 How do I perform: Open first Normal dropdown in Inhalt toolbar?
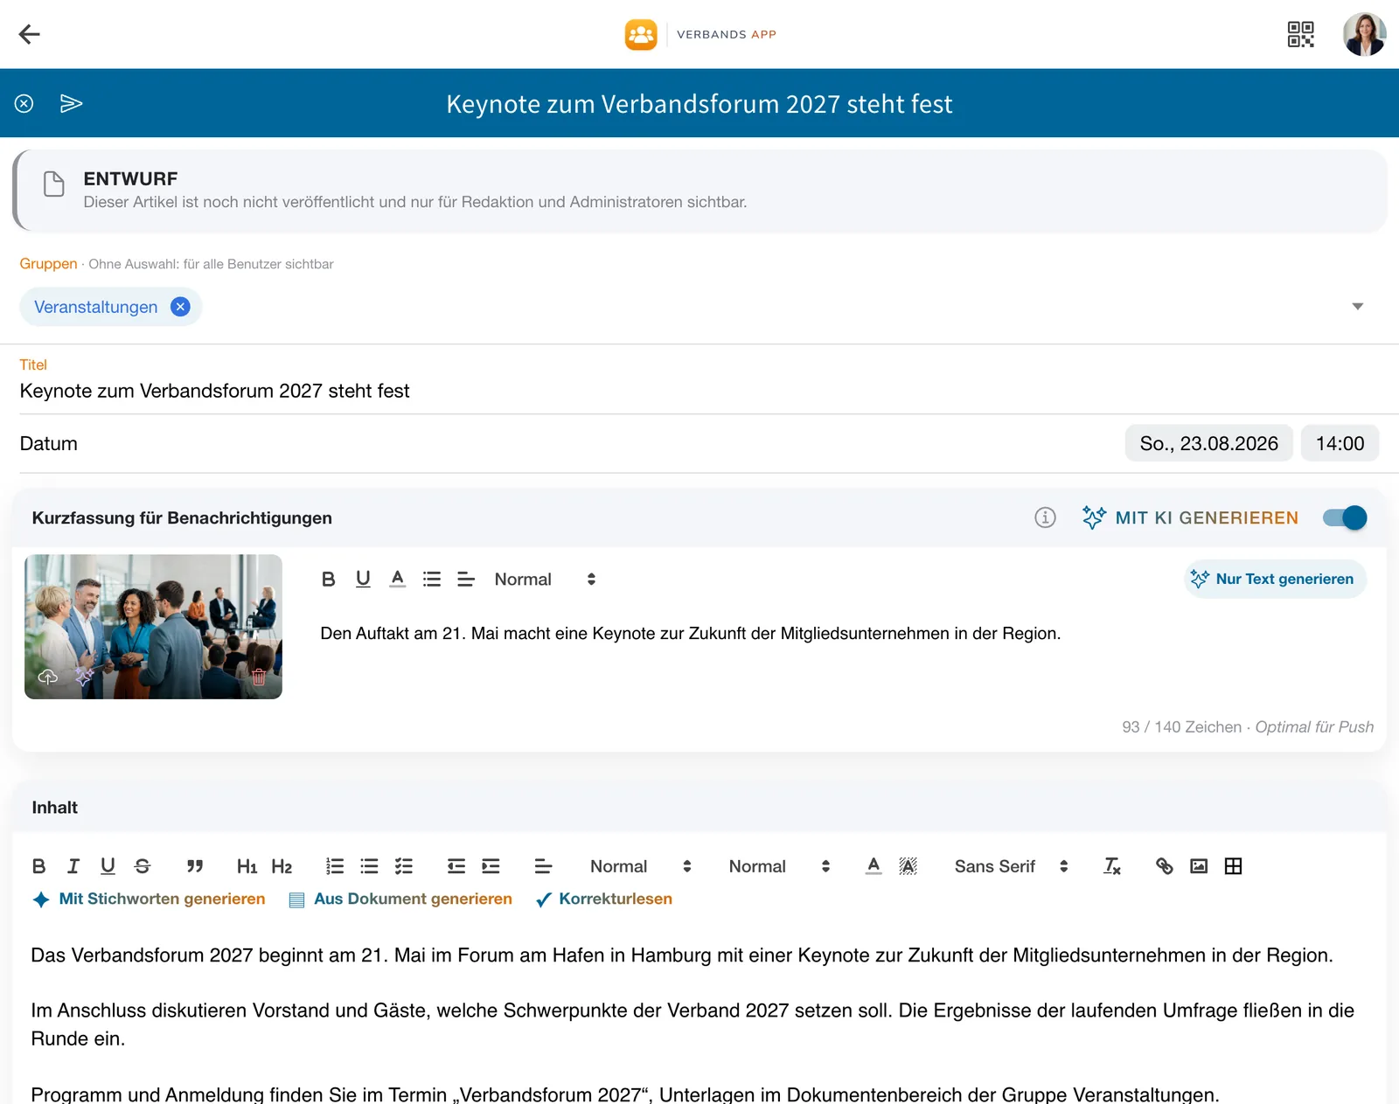point(641,866)
